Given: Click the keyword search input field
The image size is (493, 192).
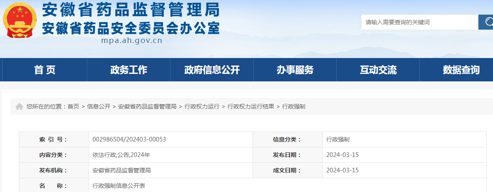Looking at the screenshot, I should click(x=420, y=22).
